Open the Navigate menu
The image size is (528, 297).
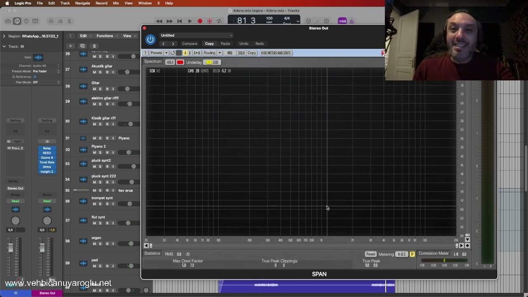(x=82, y=3)
